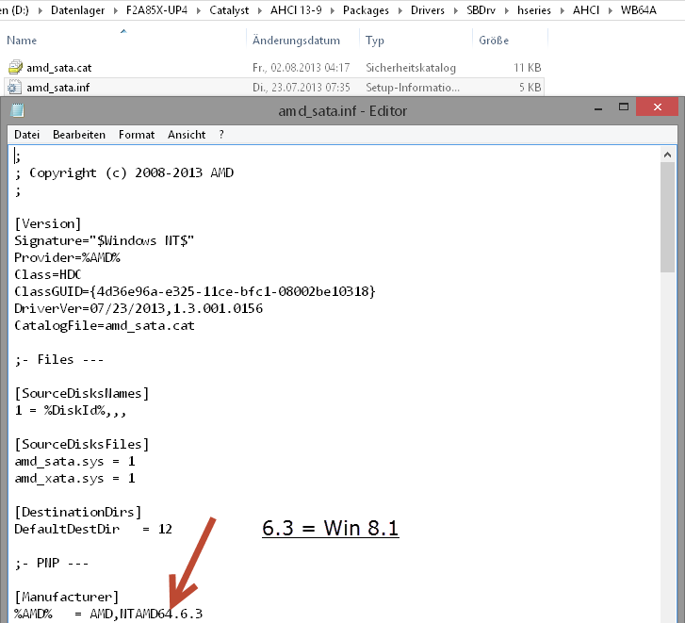Click the Editor scrollbar up arrow
This screenshot has height=623, width=685.
pos(667,155)
